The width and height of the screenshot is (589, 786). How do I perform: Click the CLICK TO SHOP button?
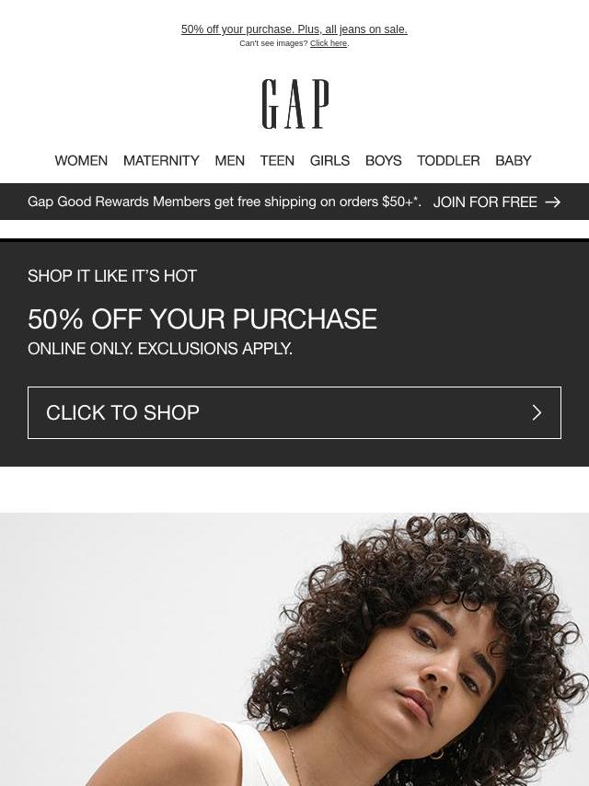tap(294, 412)
